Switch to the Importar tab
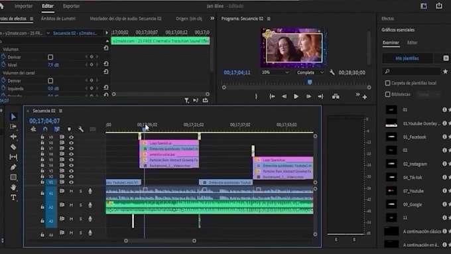The image size is (451, 254). pos(24,6)
